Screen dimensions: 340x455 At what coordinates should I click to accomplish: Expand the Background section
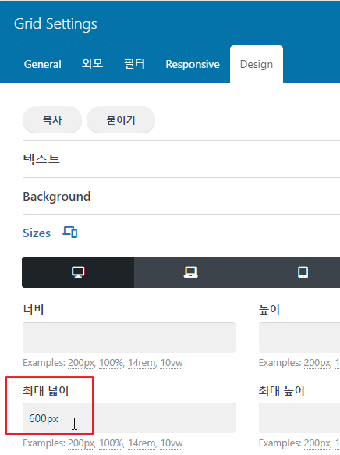[x=57, y=197]
